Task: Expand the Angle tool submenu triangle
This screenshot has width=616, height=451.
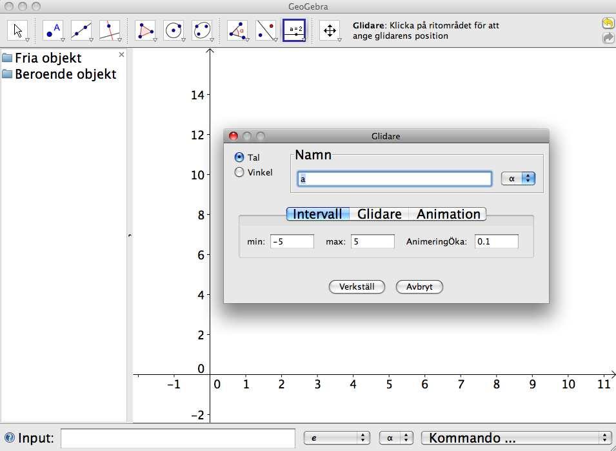Action: click(x=246, y=39)
